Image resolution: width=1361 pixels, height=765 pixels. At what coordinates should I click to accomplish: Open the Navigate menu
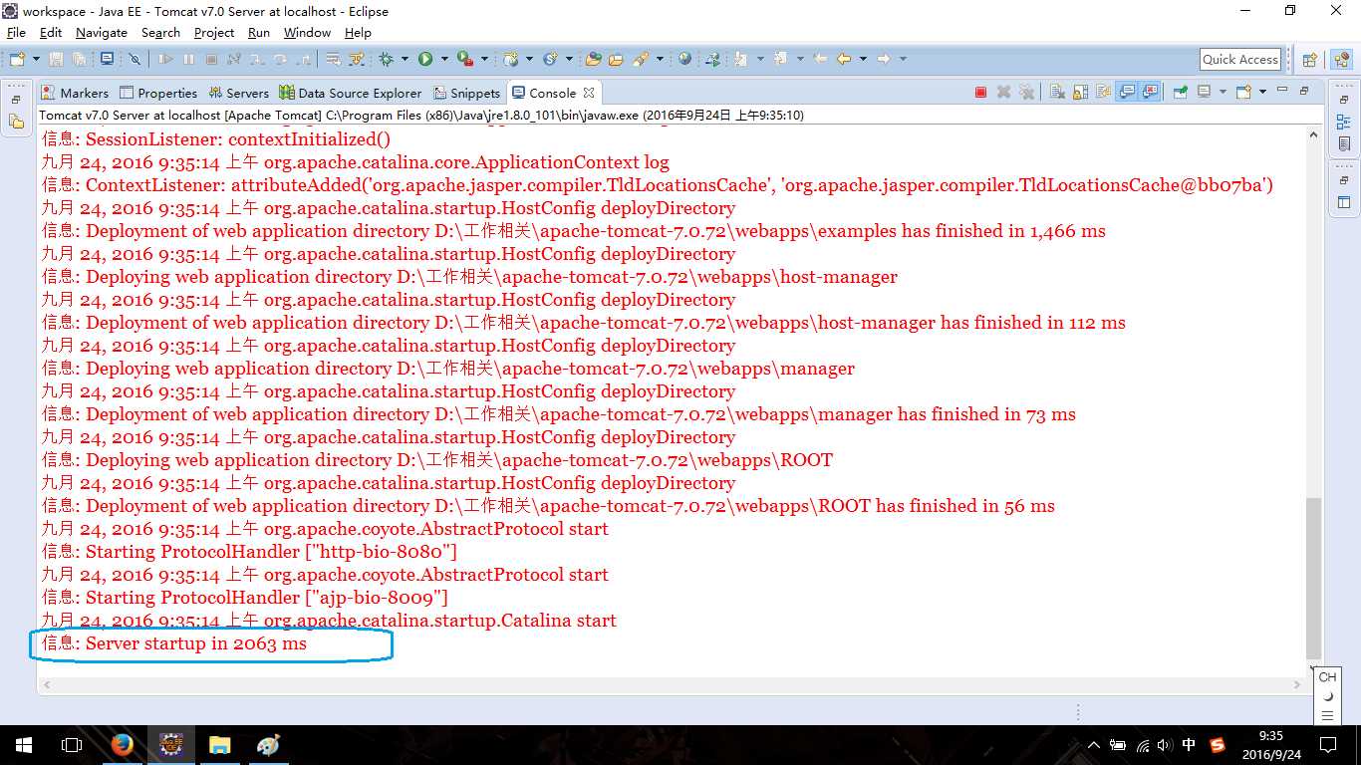[102, 32]
